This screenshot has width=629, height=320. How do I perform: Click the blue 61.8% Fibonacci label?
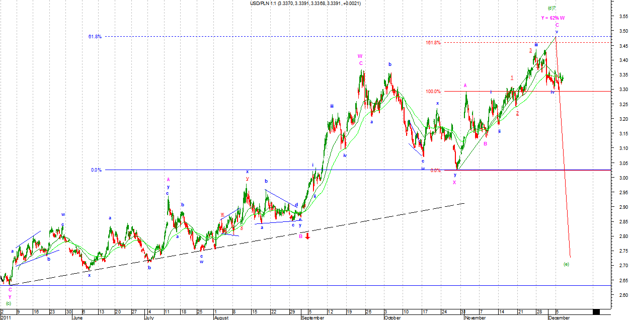[x=94, y=37]
